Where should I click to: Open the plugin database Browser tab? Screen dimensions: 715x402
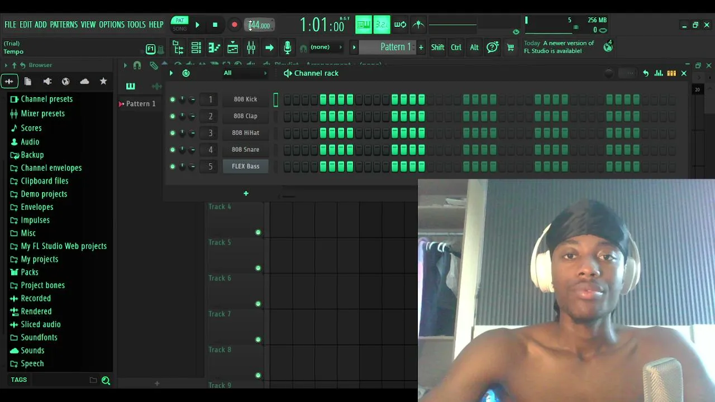[x=47, y=82]
